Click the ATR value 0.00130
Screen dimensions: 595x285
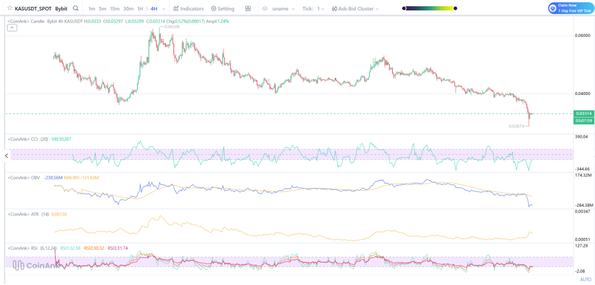tap(59, 214)
